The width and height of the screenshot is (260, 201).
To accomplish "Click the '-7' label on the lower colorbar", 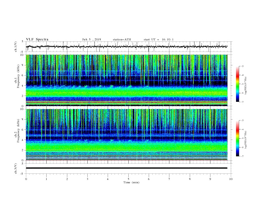I will tap(242, 156).
